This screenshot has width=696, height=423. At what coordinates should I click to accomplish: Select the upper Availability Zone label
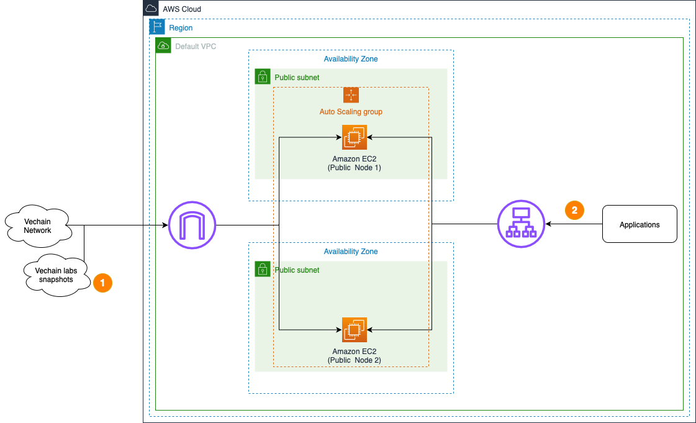pyautogui.click(x=351, y=59)
